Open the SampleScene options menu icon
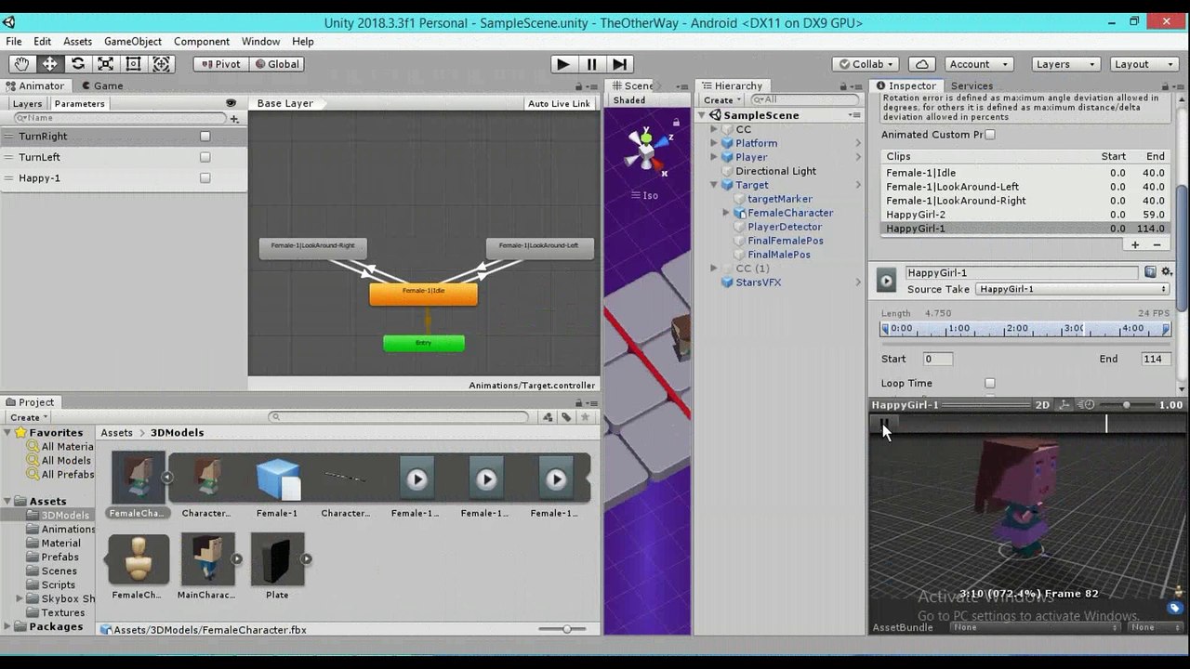The image size is (1190, 669). [854, 115]
